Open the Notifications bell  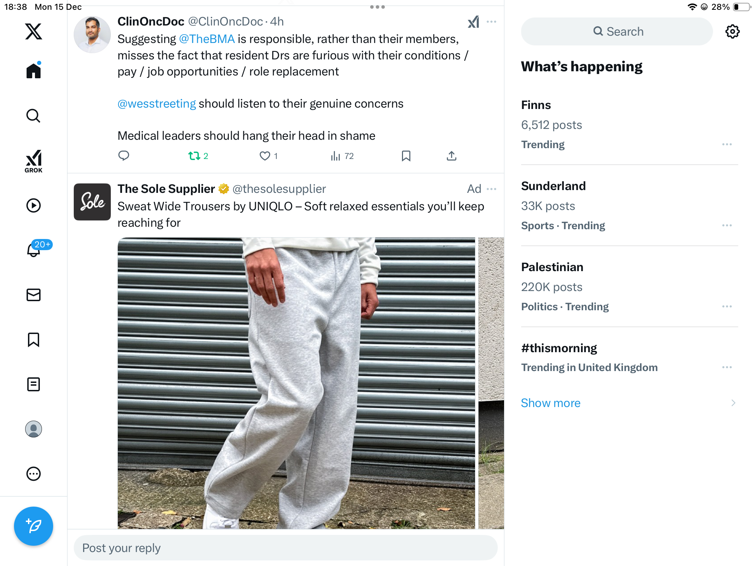[34, 250]
